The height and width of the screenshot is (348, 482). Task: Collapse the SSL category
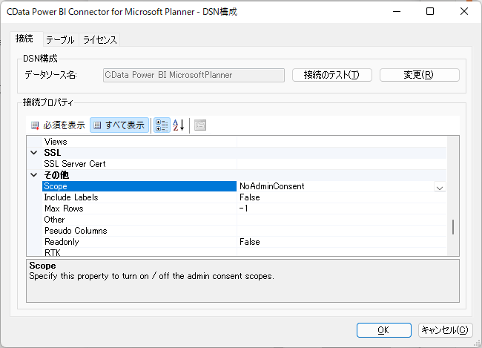click(34, 153)
